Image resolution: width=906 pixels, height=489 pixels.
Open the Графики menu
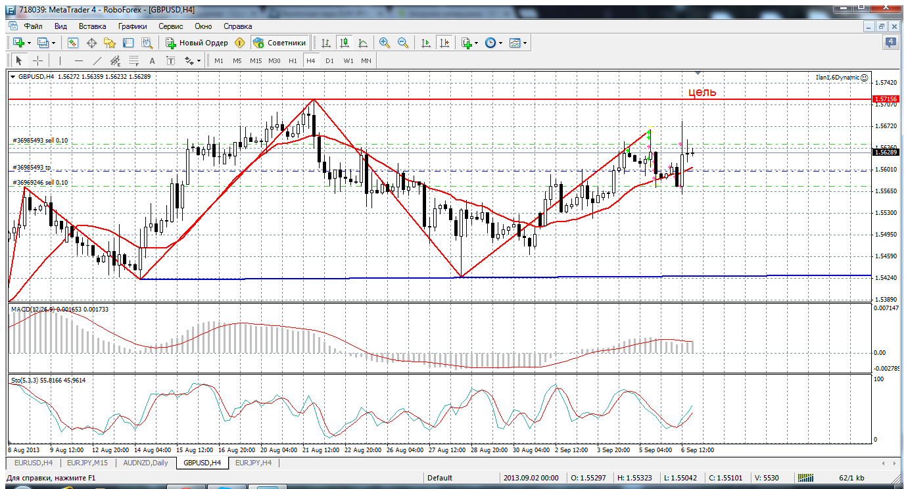[132, 26]
